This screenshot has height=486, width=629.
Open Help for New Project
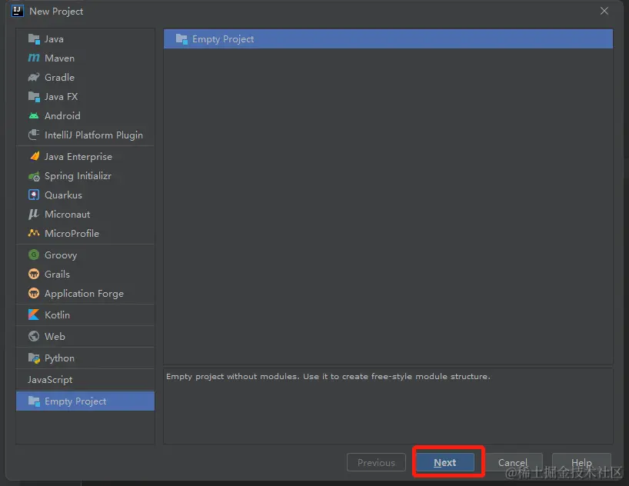(x=581, y=462)
